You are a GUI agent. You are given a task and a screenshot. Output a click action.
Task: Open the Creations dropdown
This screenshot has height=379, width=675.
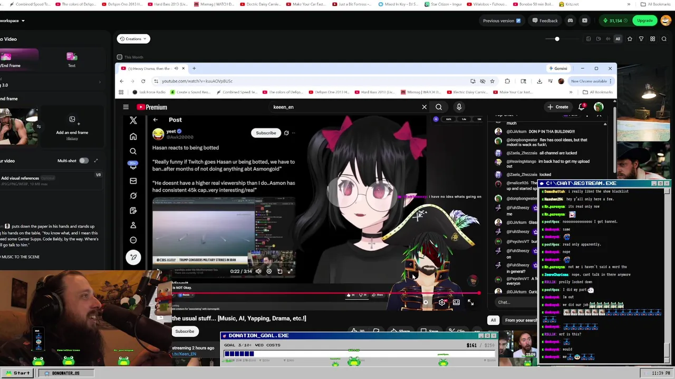133,39
